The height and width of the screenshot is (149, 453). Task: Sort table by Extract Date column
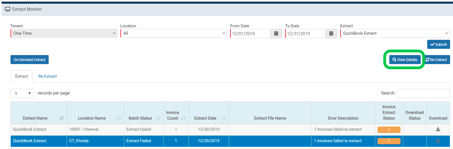click(224, 118)
